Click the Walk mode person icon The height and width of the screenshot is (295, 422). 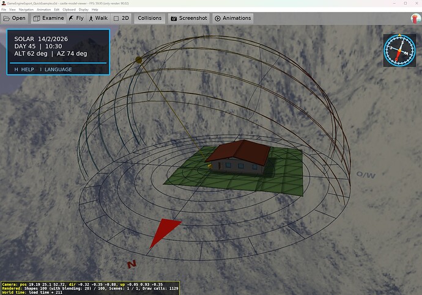point(91,18)
